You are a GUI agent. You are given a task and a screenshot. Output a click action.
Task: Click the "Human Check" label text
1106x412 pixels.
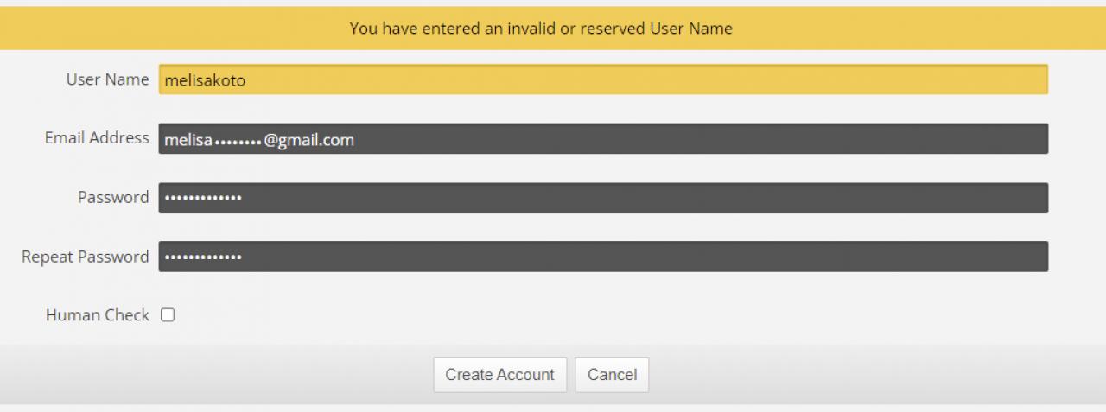(98, 315)
